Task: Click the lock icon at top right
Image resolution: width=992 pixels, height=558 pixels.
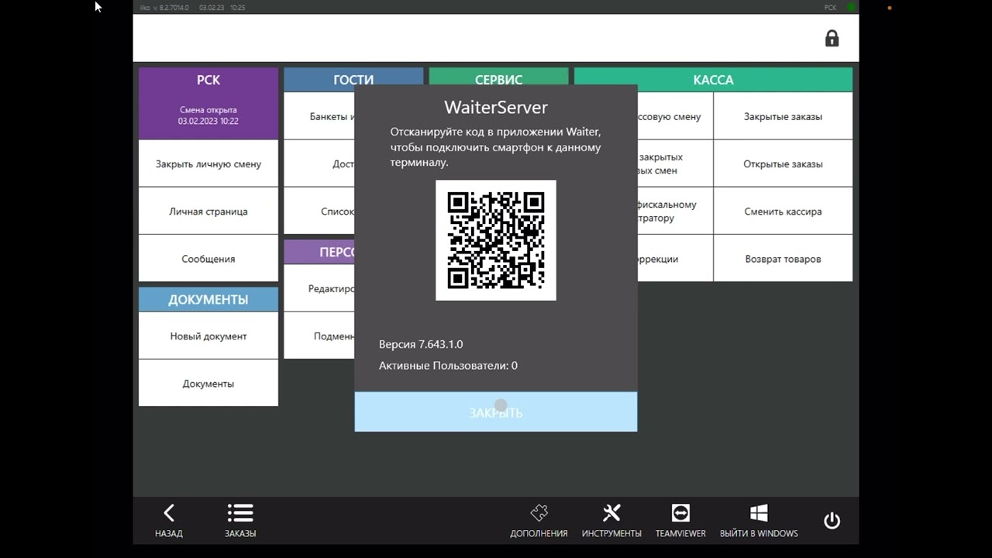Action: pyautogui.click(x=832, y=38)
